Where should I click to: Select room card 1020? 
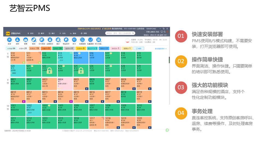point(144,123)
